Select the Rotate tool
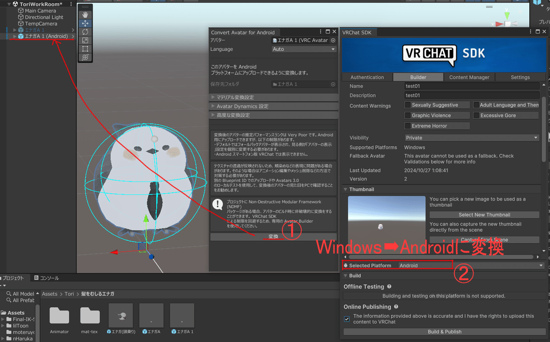This screenshot has width=550, height=342. tap(85, 32)
